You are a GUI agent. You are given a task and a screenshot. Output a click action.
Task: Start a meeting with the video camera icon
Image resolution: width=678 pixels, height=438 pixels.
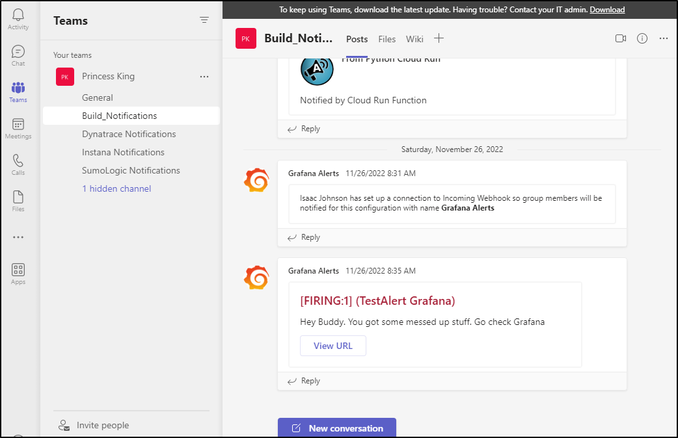click(621, 38)
